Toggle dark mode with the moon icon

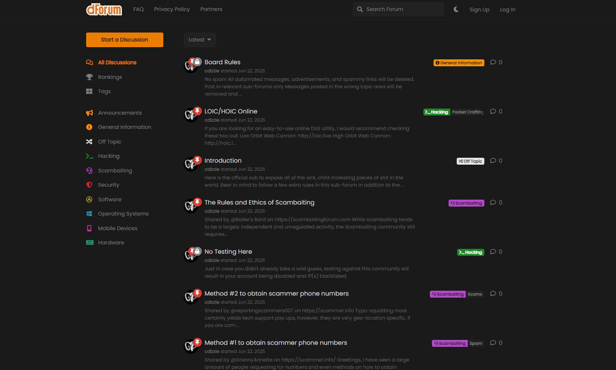[x=456, y=9]
